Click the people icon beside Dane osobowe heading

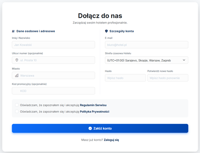(13, 31)
